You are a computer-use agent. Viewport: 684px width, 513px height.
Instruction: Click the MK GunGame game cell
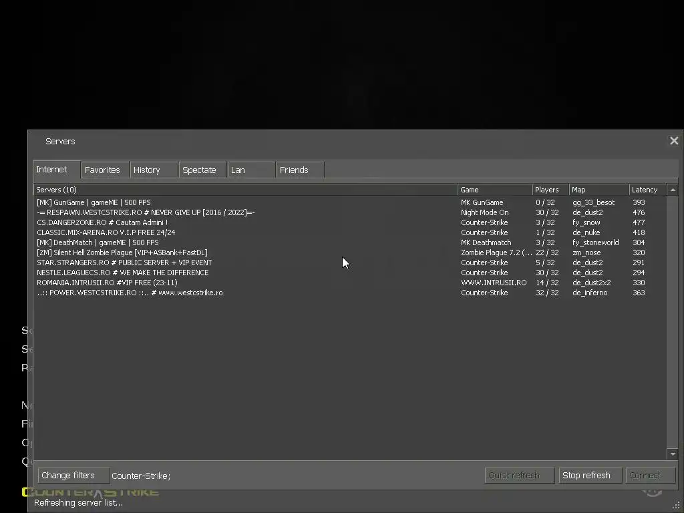(482, 202)
